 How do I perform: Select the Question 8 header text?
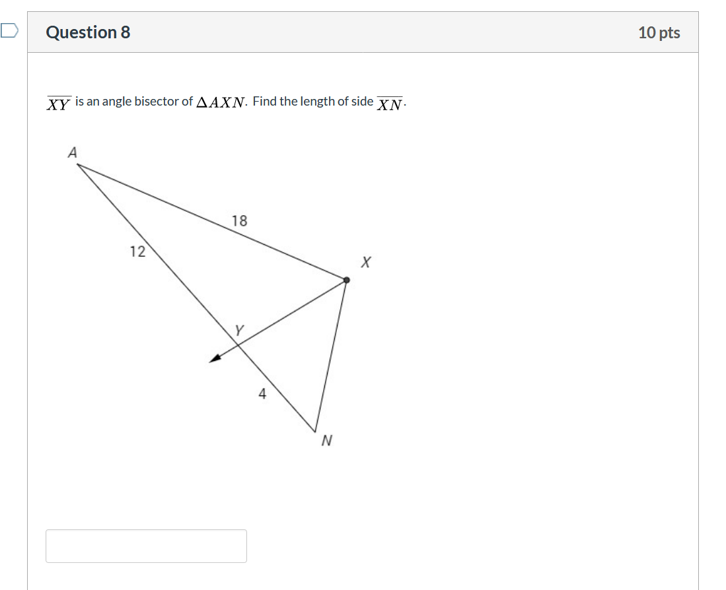[89, 32]
